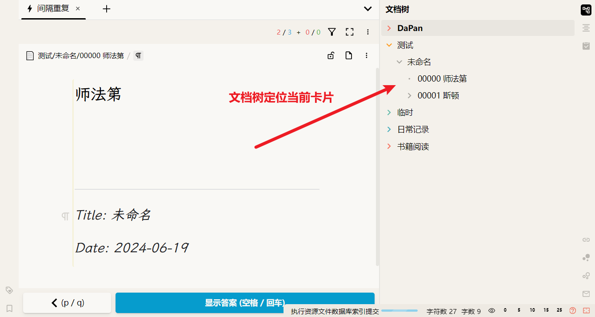Expand the 00001 斯顿 document

coord(409,96)
